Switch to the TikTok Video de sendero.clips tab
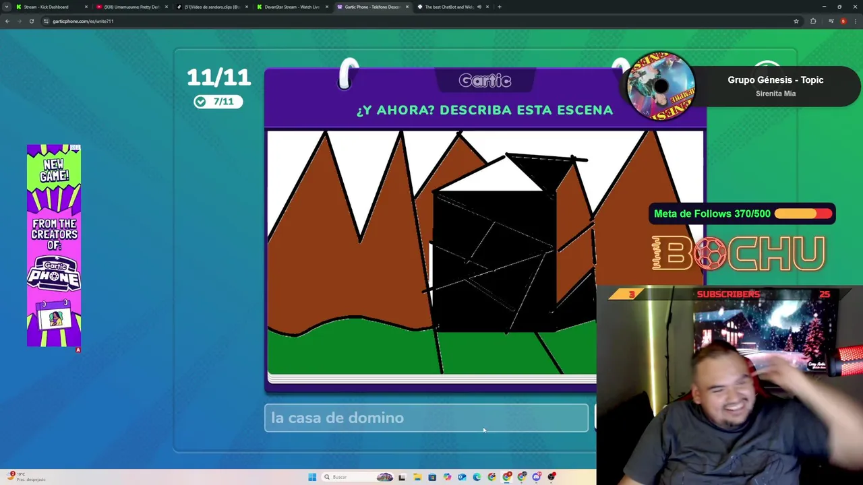The height and width of the screenshot is (485, 863). point(212,7)
